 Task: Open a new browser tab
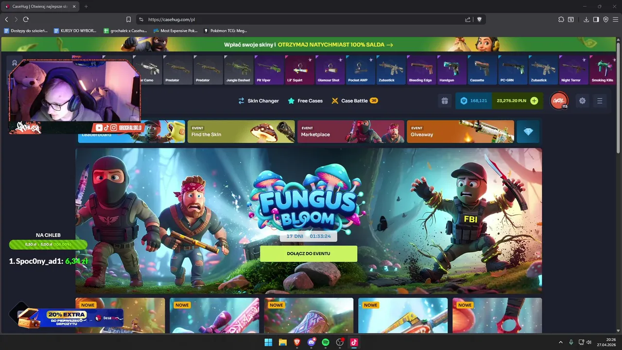coord(86,6)
